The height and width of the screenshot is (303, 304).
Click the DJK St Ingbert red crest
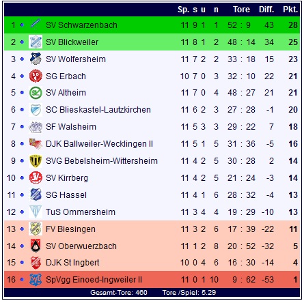36,263
